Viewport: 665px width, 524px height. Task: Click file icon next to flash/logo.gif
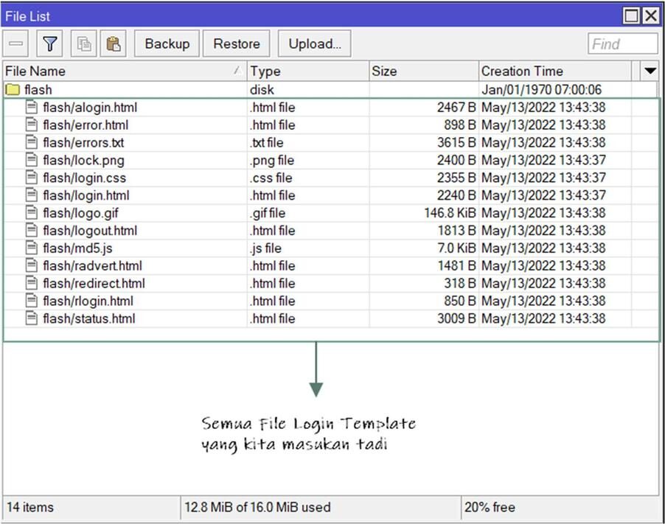[x=32, y=213]
